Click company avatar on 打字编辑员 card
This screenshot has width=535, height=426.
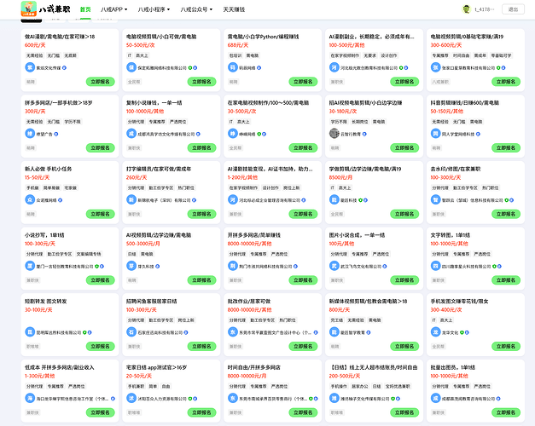(x=131, y=199)
